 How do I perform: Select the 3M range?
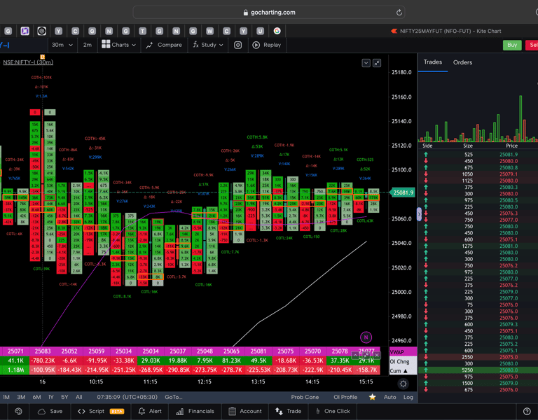pos(21,397)
